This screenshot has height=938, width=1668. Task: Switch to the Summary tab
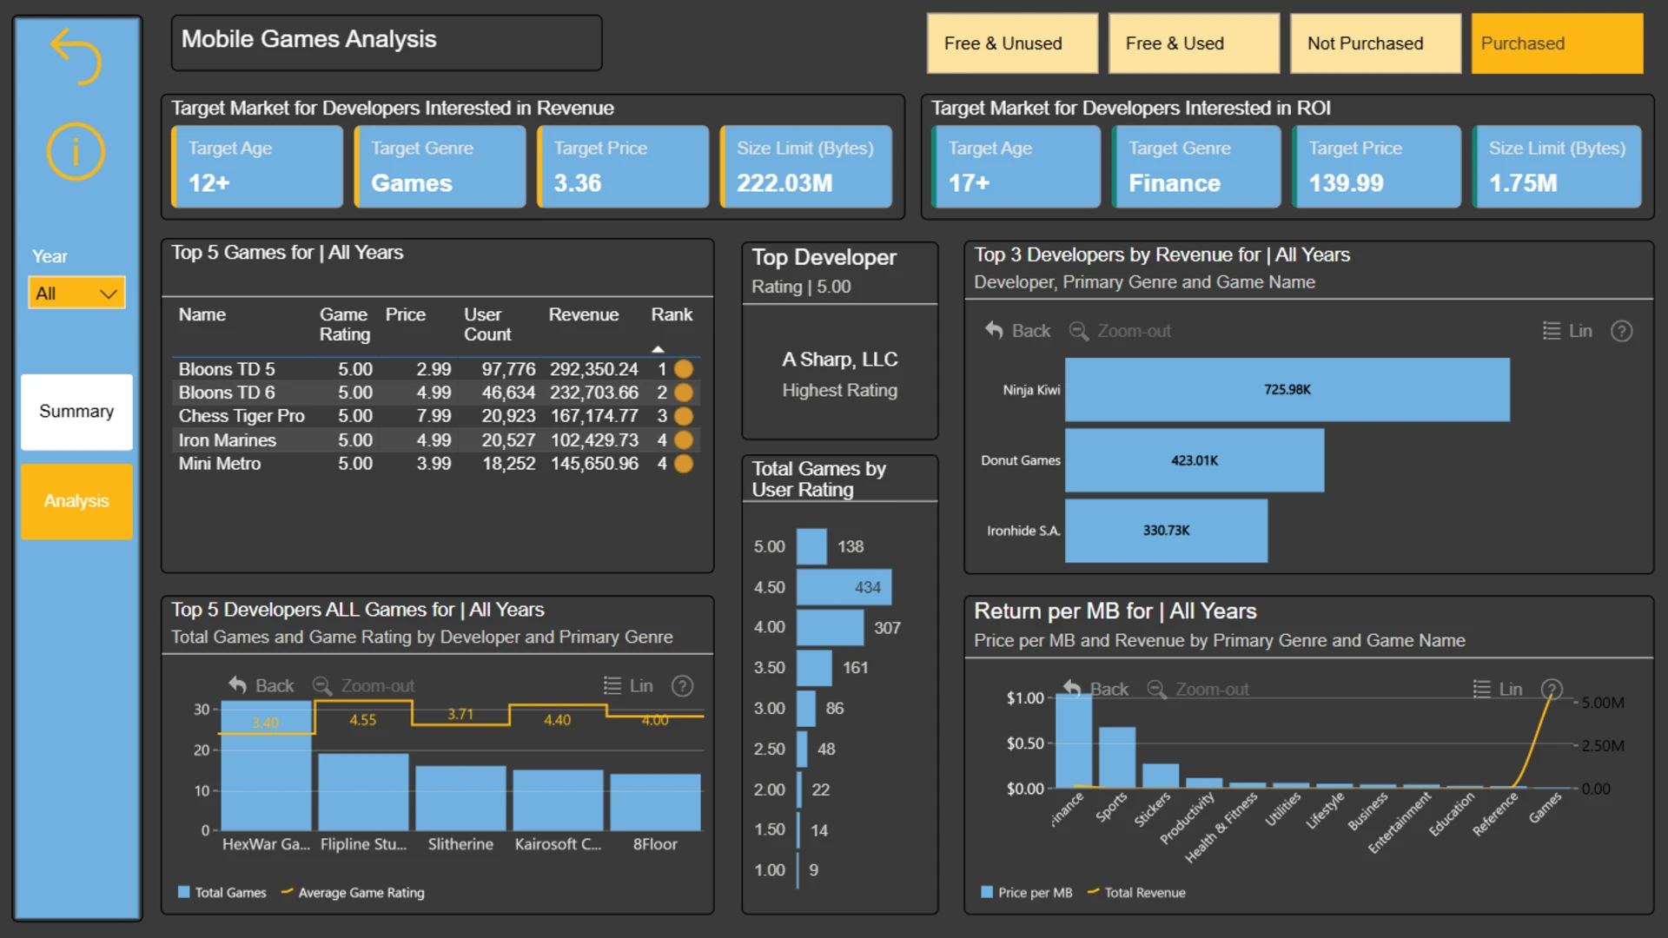(x=76, y=412)
